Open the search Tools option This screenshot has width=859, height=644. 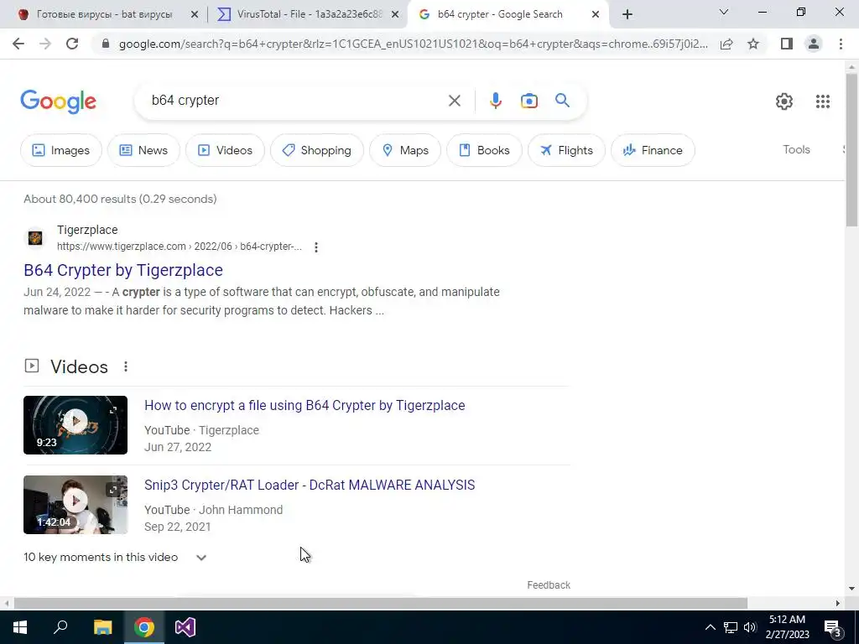point(796,149)
